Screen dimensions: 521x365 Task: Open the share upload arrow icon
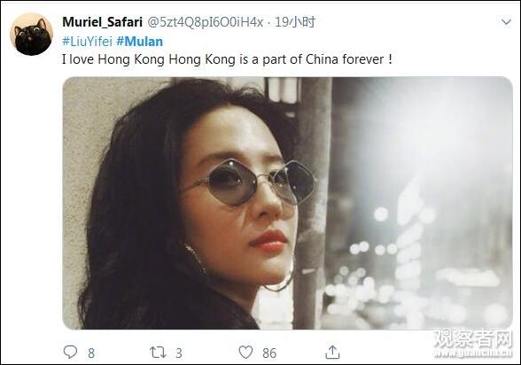(332, 352)
